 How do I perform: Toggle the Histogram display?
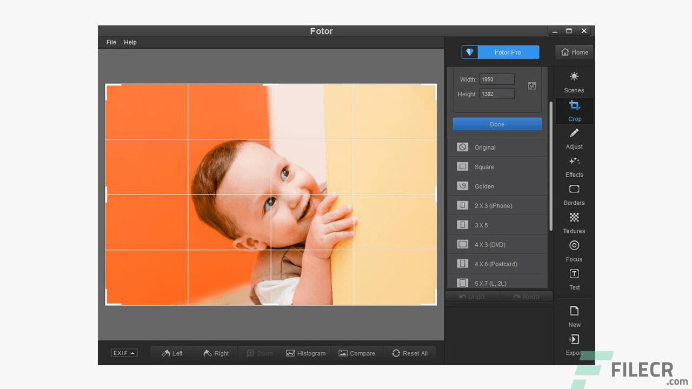point(306,353)
